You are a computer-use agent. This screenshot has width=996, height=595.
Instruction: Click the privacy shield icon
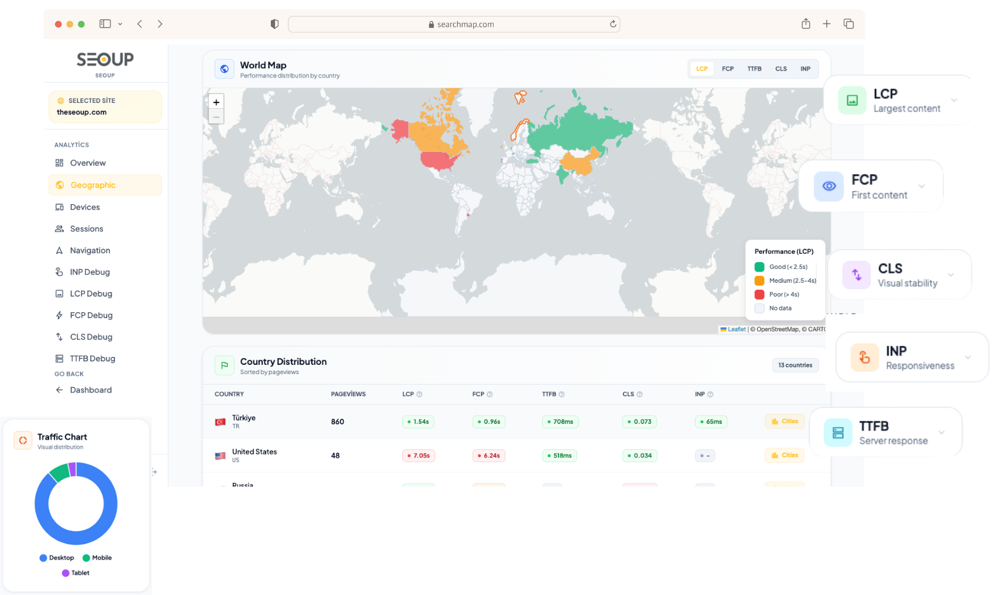pos(274,24)
